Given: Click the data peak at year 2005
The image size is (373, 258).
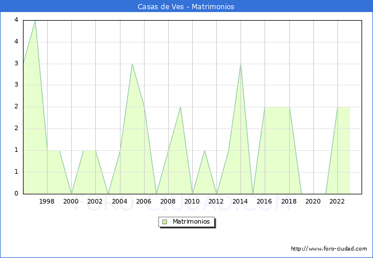Looking at the screenshot, I should [132, 64].
